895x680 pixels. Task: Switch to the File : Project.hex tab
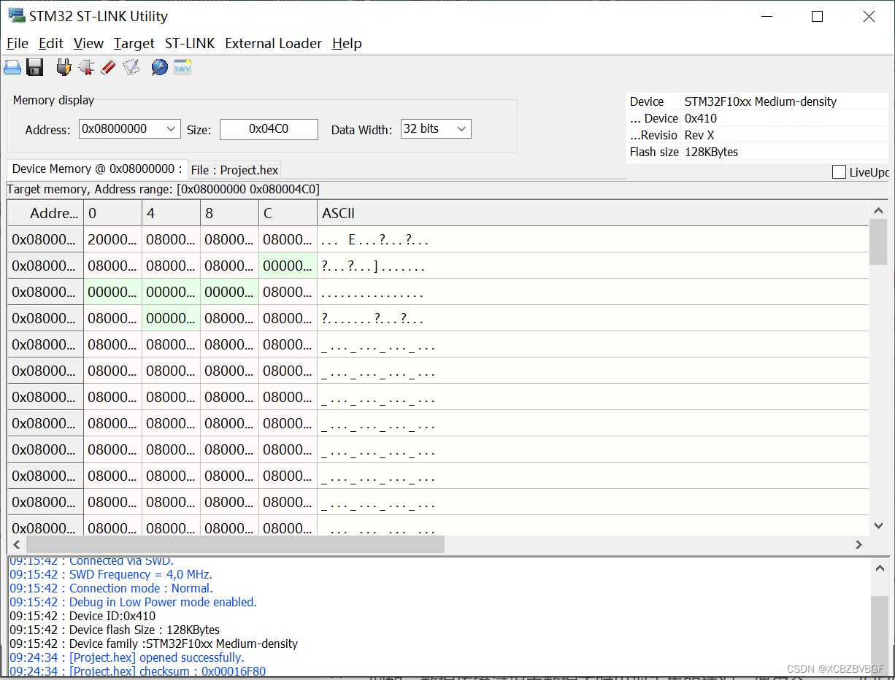[234, 169]
